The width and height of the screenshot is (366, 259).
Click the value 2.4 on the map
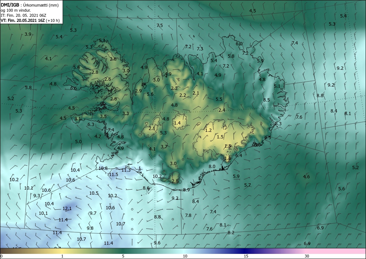pyautogui.click(x=222, y=110)
